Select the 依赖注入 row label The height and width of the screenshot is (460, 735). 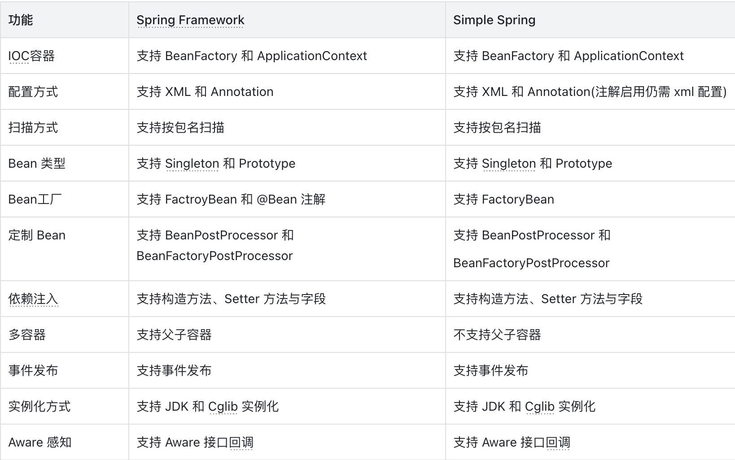[33, 299]
